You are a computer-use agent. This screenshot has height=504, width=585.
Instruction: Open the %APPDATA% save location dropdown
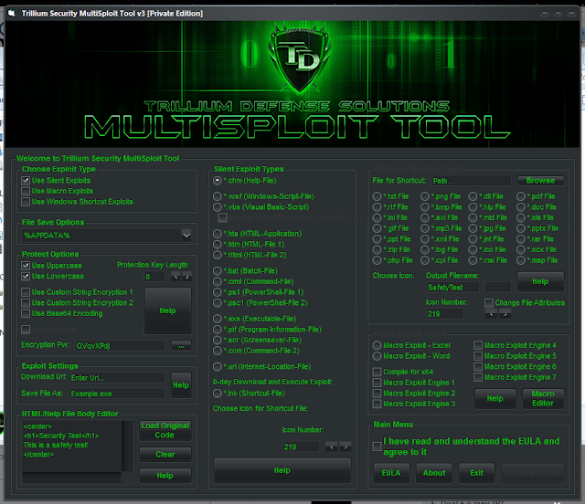(186, 236)
